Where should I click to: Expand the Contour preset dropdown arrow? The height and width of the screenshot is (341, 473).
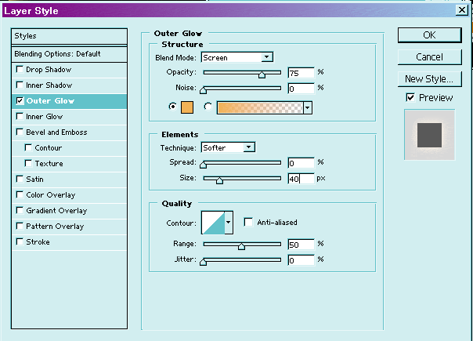[229, 223]
